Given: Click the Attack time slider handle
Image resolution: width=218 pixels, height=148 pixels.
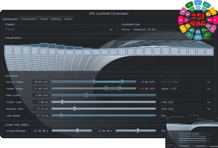Looking at the screenshot, I should point(62,102).
